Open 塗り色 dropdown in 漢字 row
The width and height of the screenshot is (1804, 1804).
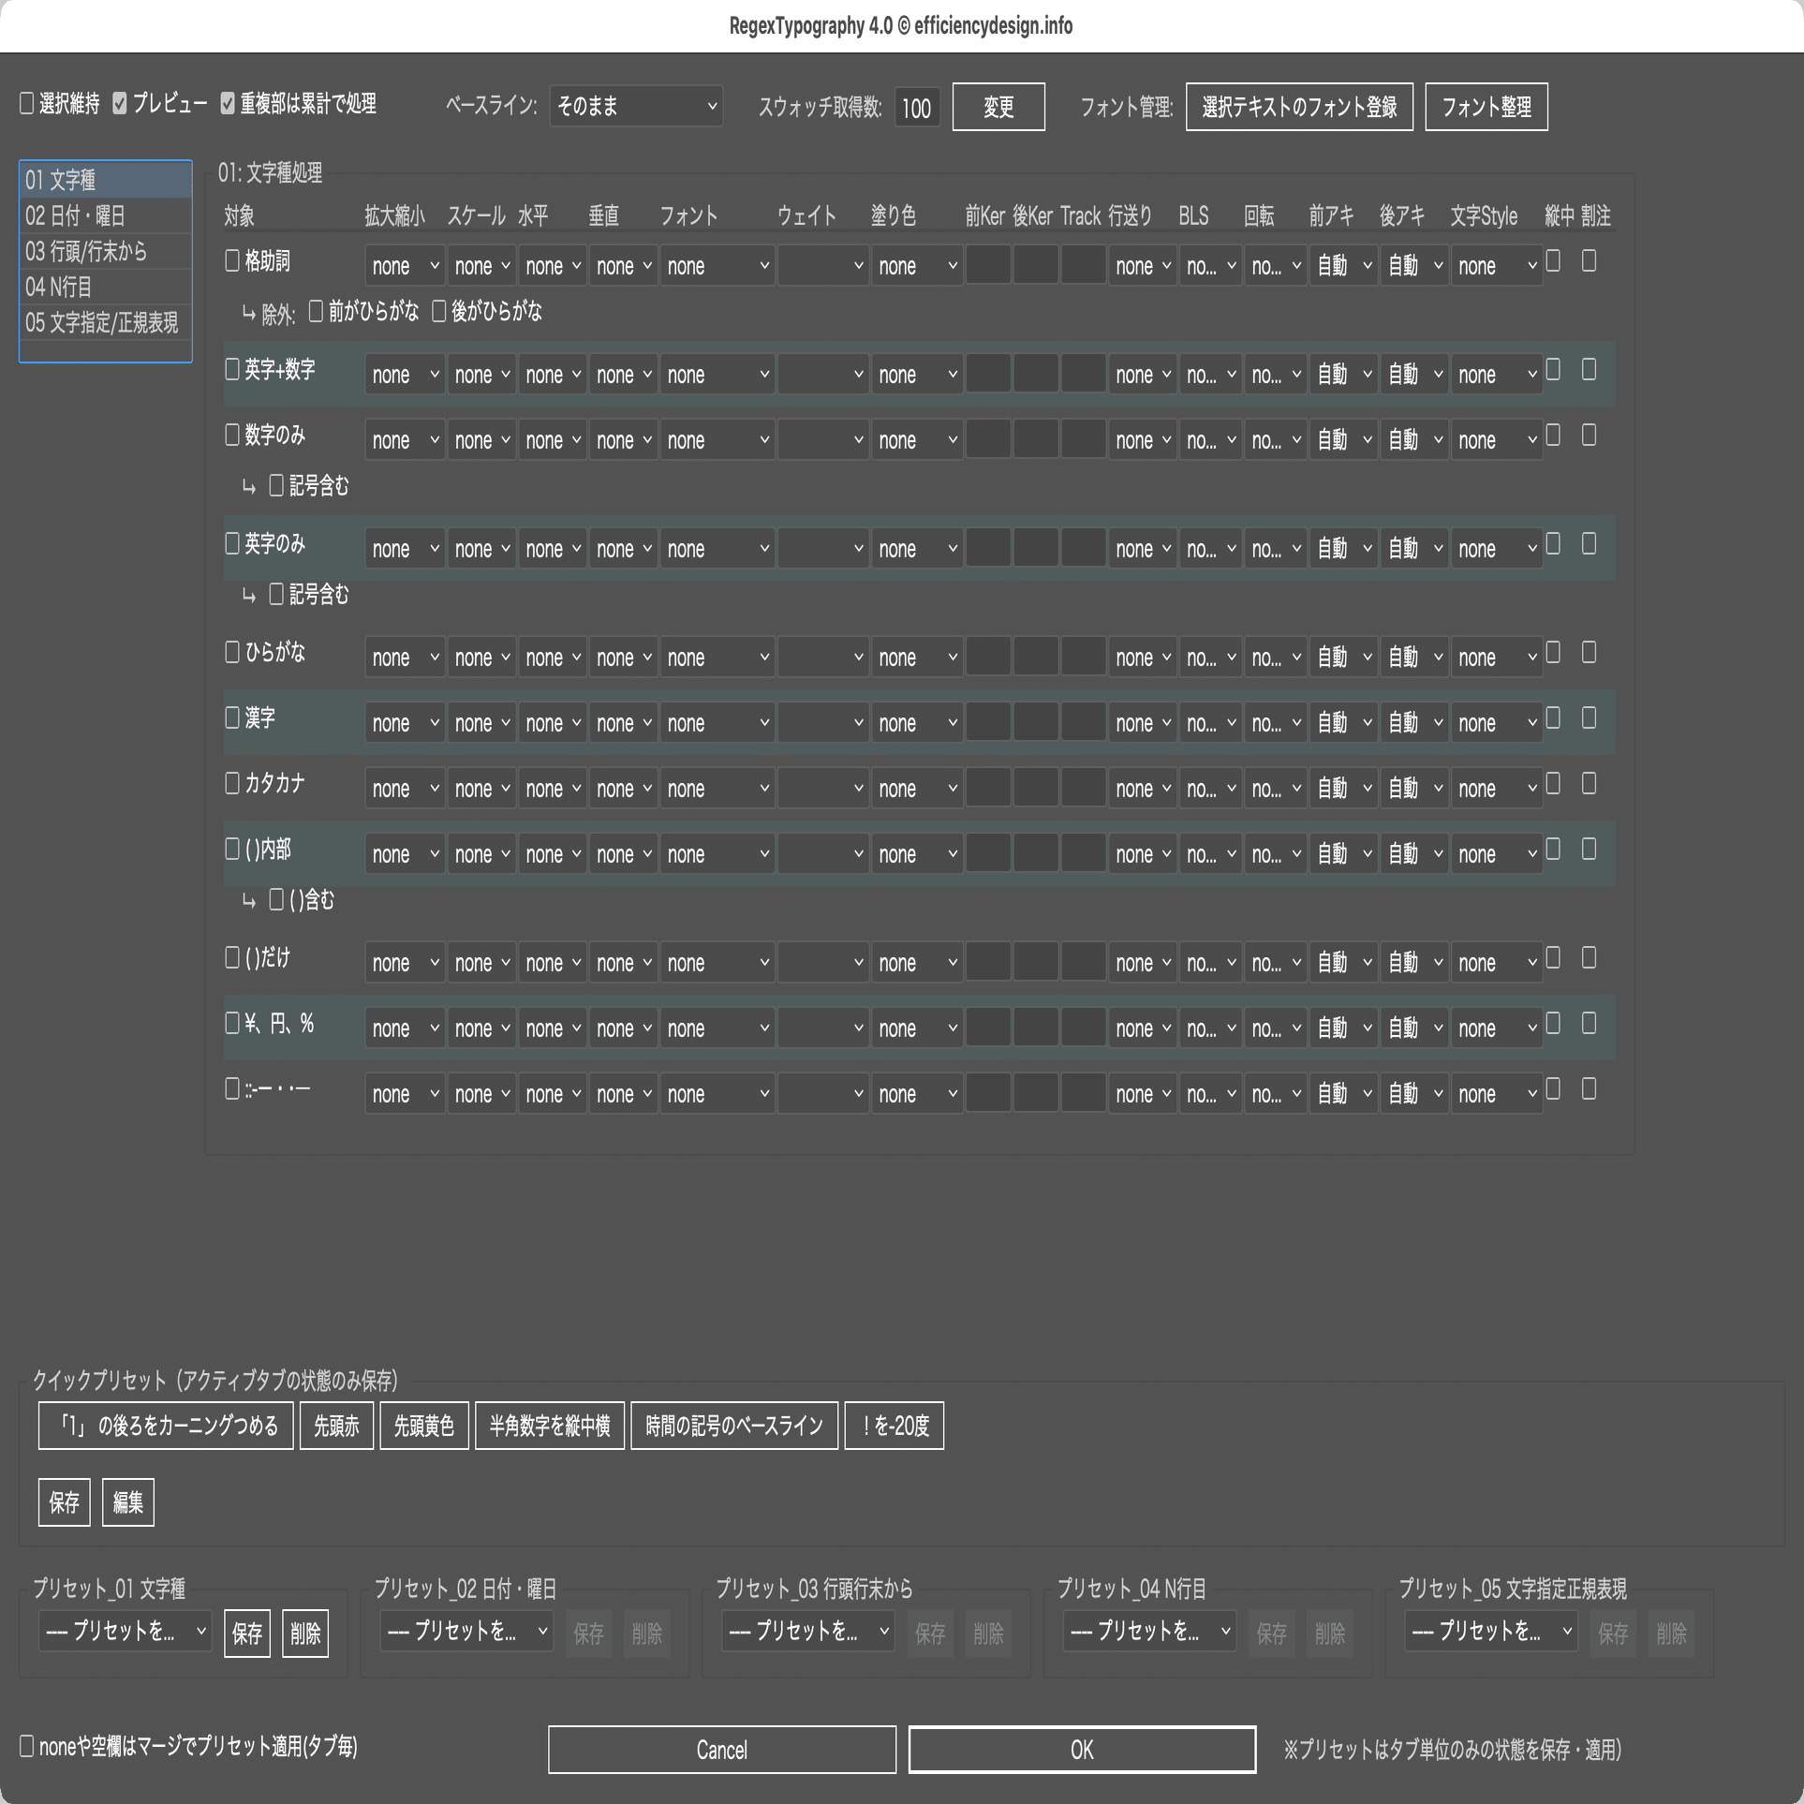(915, 723)
